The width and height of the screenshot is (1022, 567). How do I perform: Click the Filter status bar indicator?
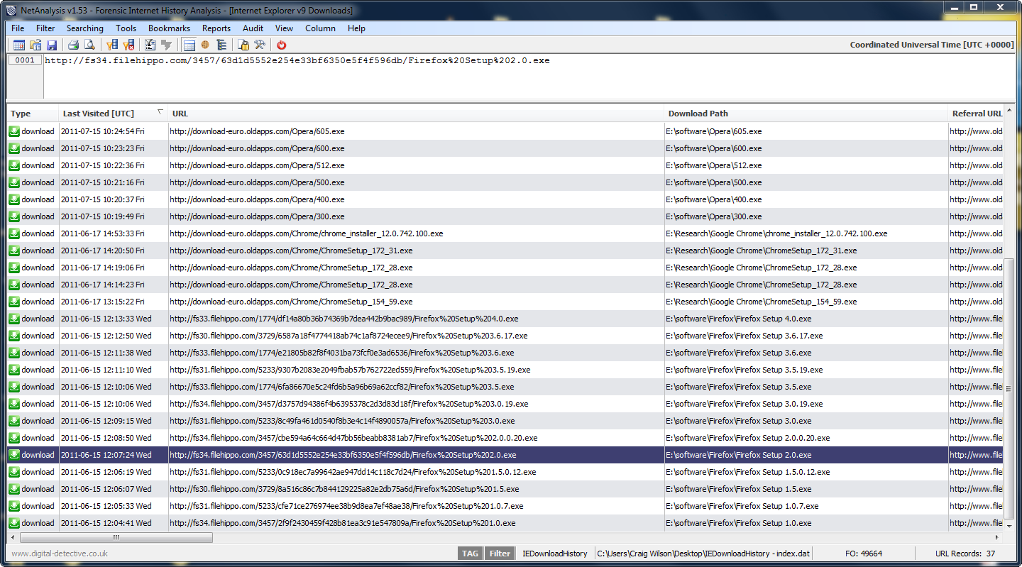coord(500,554)
